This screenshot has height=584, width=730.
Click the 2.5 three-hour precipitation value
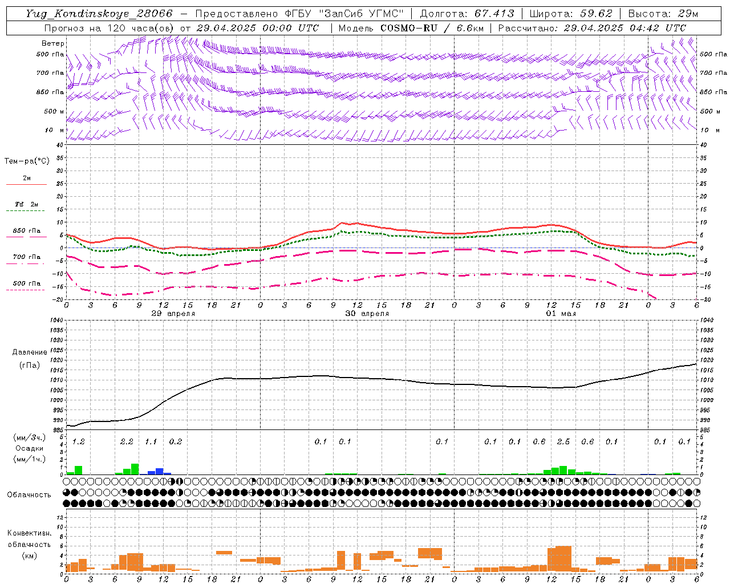click(563, 442)
